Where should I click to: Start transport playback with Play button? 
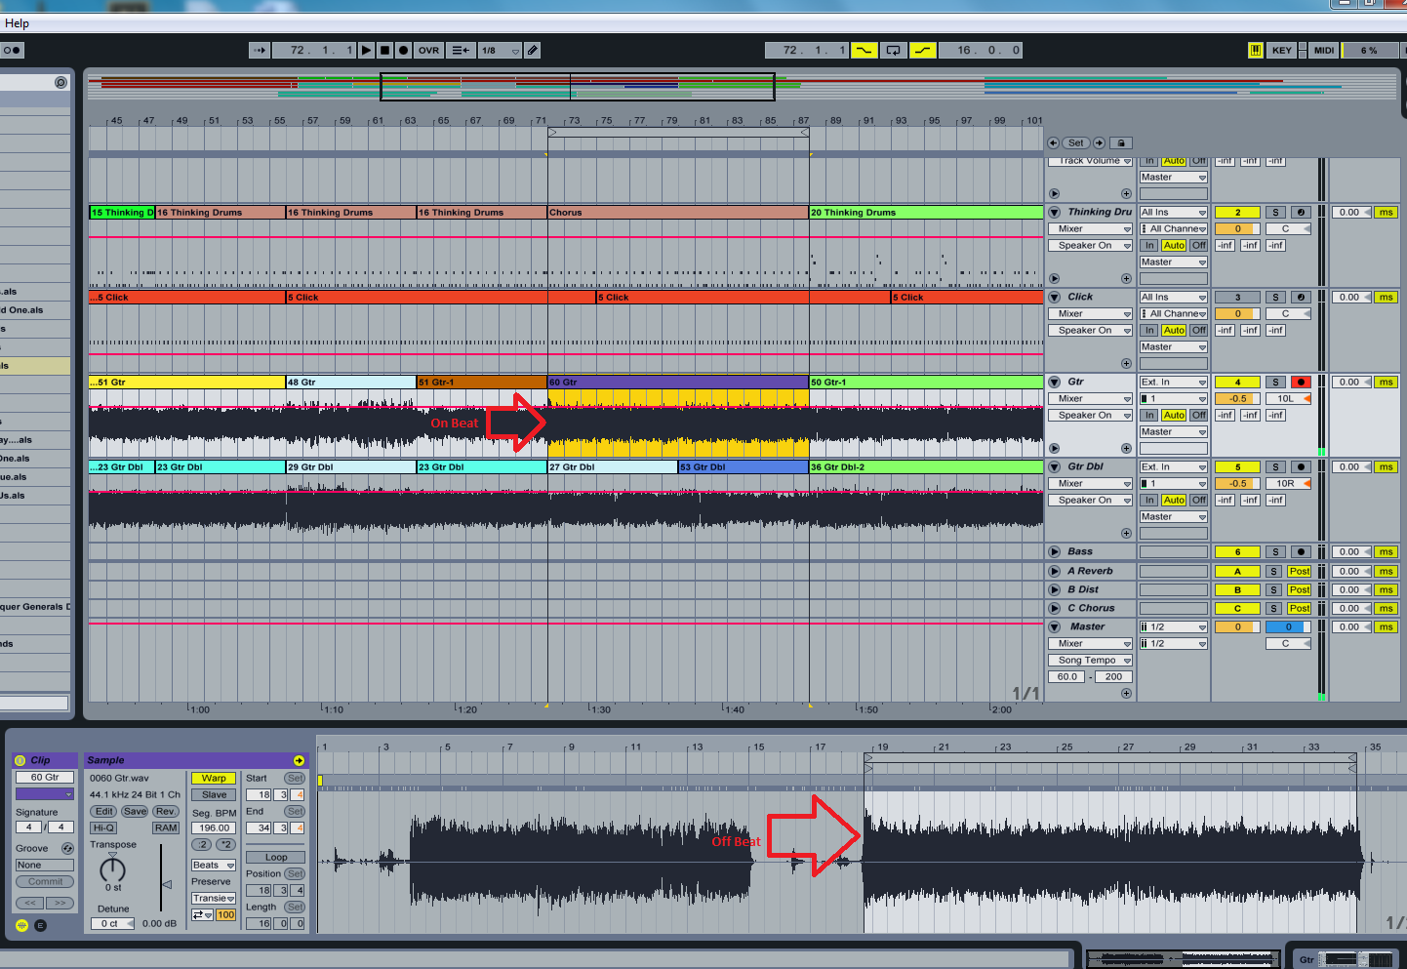(x=366, y=50)
